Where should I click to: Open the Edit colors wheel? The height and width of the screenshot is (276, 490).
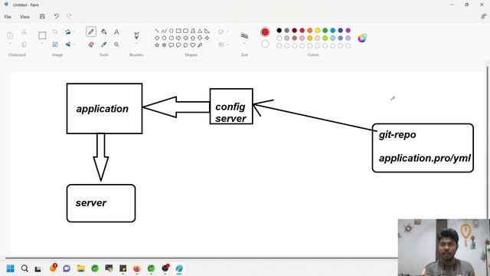point(362,38)
